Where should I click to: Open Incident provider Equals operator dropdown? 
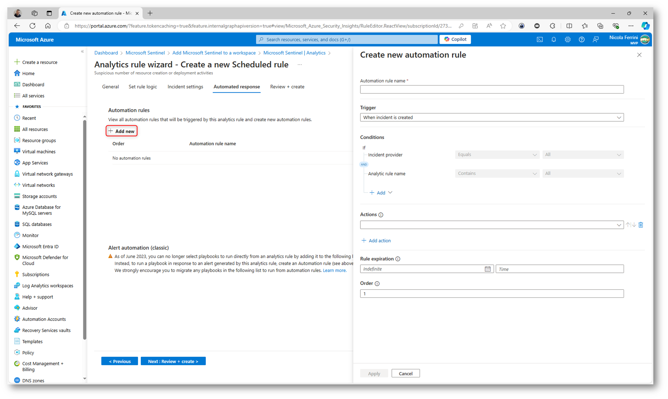(497, 155)
